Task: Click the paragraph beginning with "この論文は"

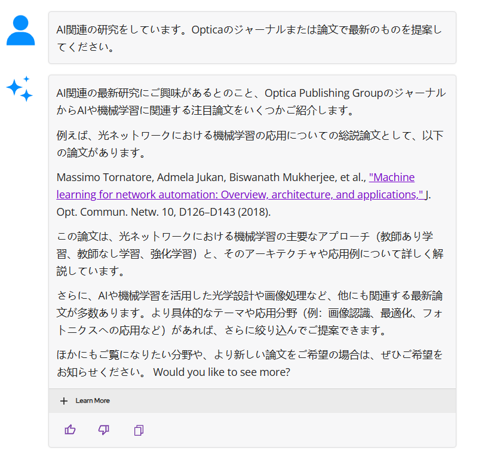Action: click(251, 253)
